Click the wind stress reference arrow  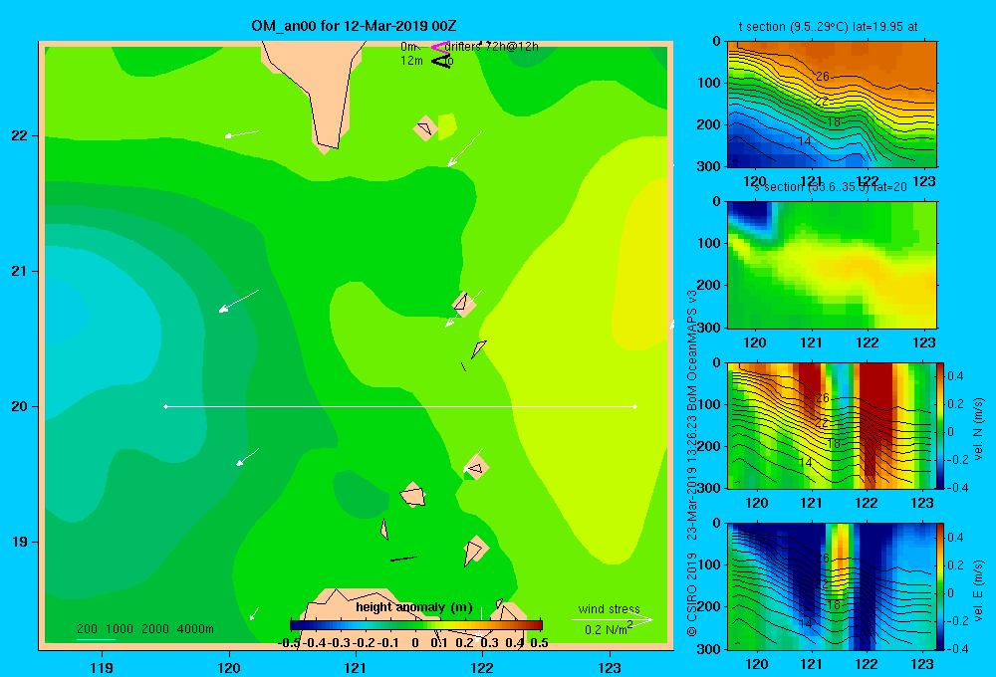pos(612,619)
